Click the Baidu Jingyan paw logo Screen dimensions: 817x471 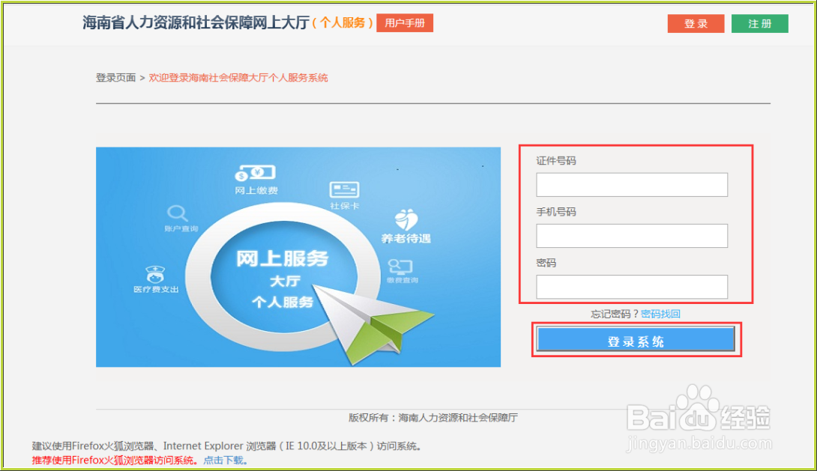[x=696, y=410]
